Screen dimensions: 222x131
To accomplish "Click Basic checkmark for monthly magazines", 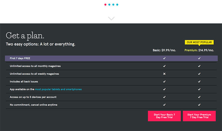I will [x=164, y=66].
